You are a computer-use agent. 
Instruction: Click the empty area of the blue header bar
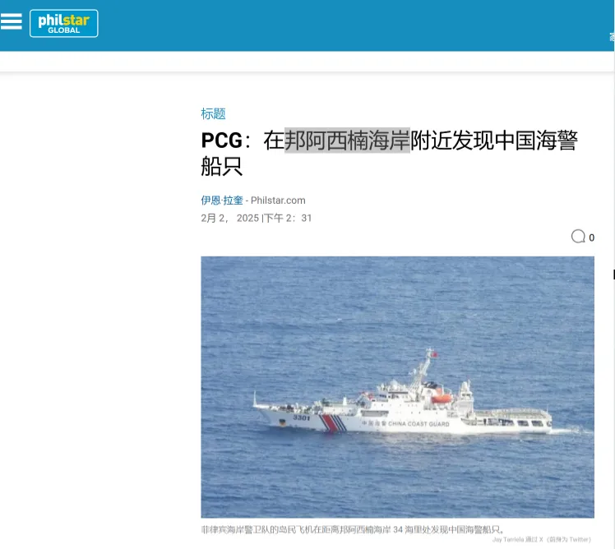[353, 25]
